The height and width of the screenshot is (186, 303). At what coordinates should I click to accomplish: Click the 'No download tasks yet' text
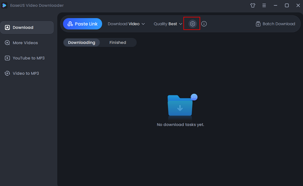pyautogui.click(x=180, y=125)
